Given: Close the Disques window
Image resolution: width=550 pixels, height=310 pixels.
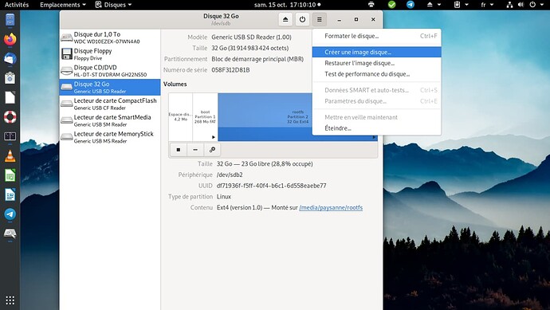Looking at the screenshot, I should [373, 20].
